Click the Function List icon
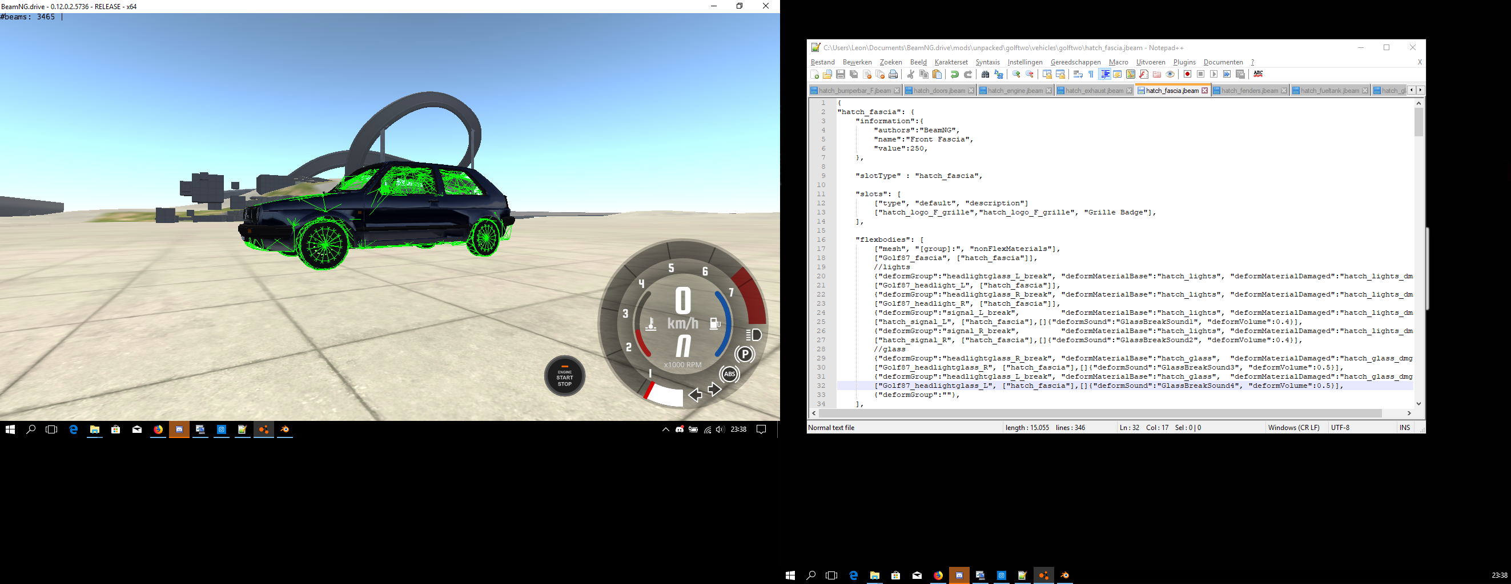The height and width of the screenshot is (584, 1511). click(1144, 74)
